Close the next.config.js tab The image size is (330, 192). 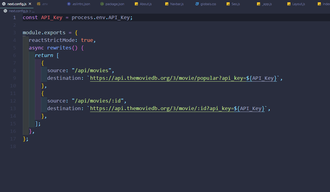pos(30,4)
